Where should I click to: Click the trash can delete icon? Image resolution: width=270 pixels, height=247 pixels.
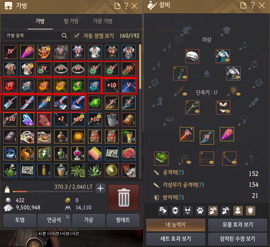point(124,198)
